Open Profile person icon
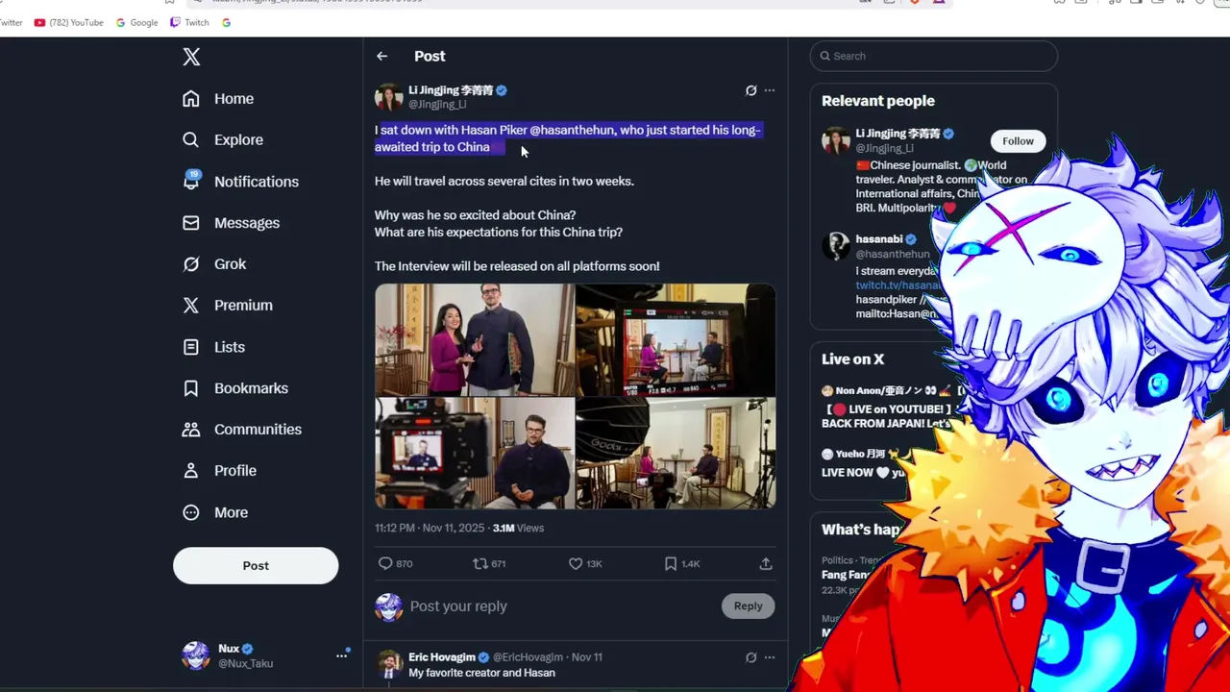Screen dimensions: 1230x692 [191, 471]
